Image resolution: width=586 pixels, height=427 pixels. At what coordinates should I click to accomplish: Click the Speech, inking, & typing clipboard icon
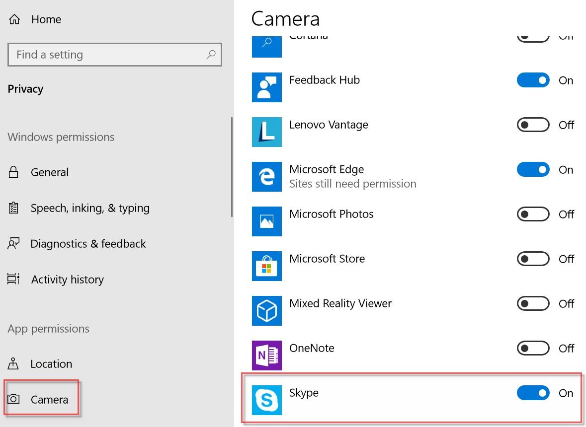point(13,208)
